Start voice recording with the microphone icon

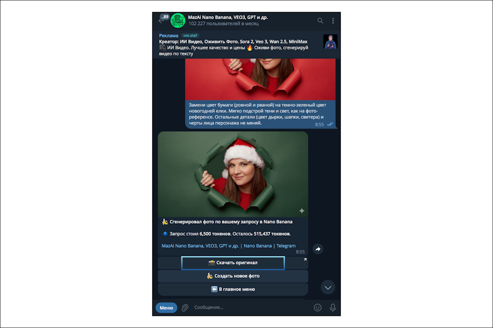coord(333,308)
